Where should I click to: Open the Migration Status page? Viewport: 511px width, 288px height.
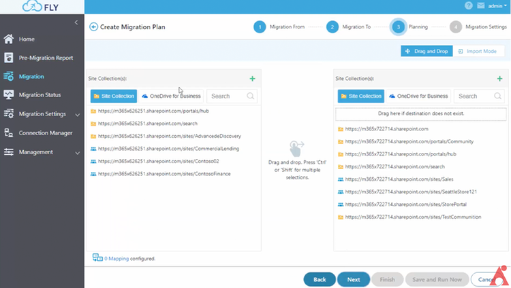[40, 95]
